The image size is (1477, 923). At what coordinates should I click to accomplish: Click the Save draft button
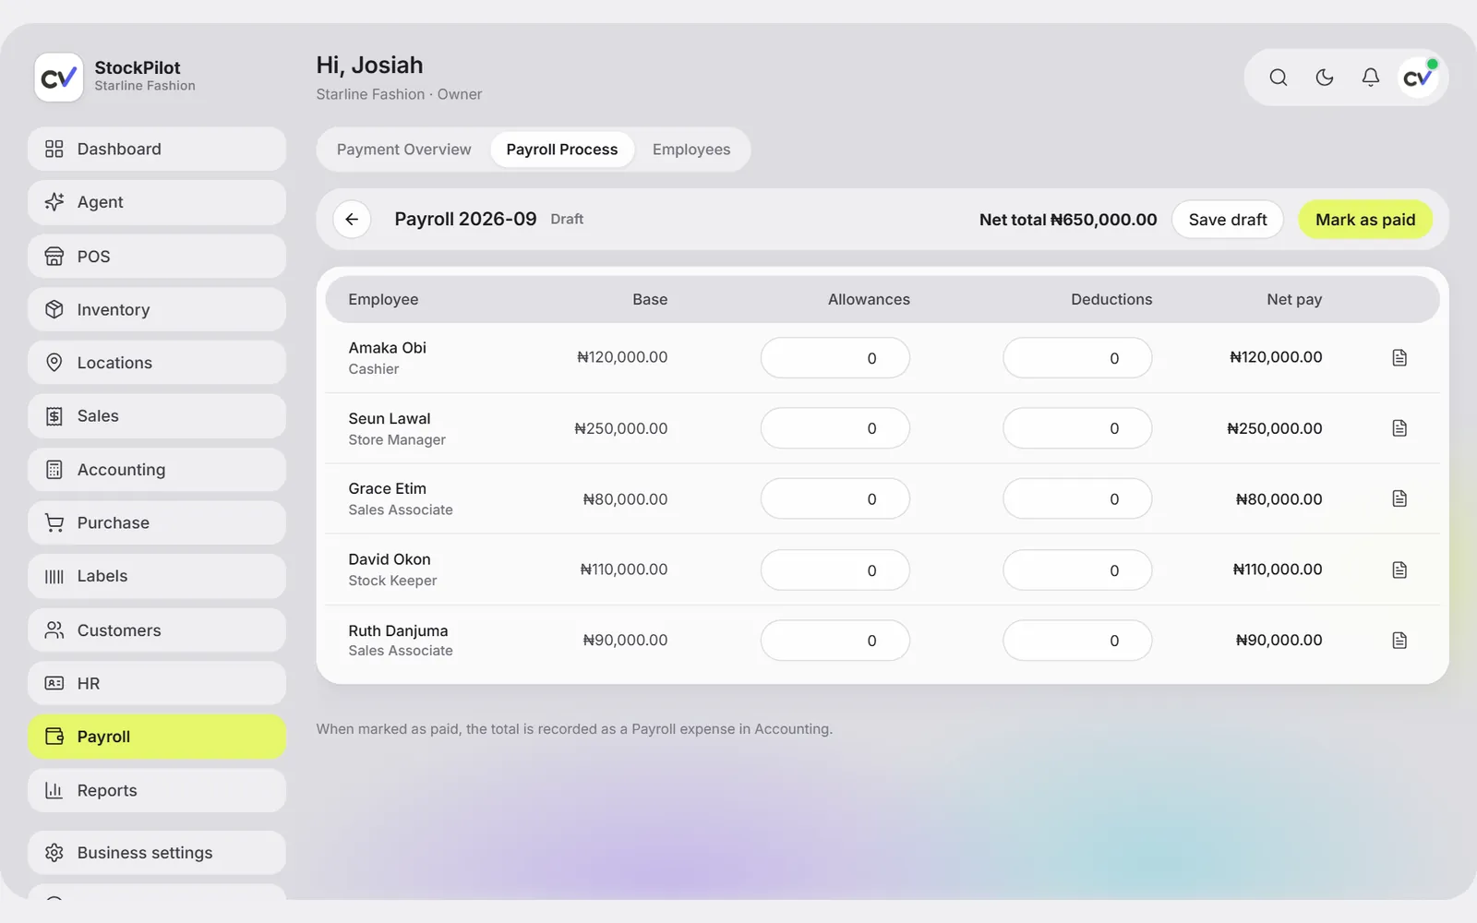1228,220
